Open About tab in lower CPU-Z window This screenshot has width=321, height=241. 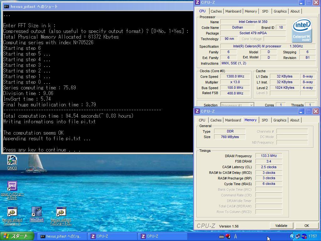(295, 120)
